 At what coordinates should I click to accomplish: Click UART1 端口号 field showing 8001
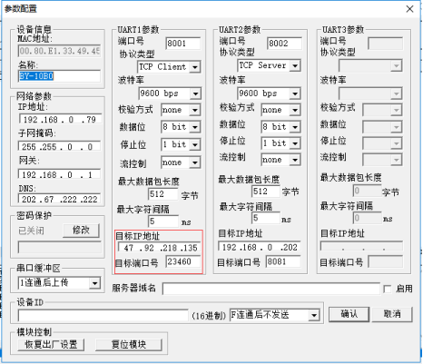[183, 44]
